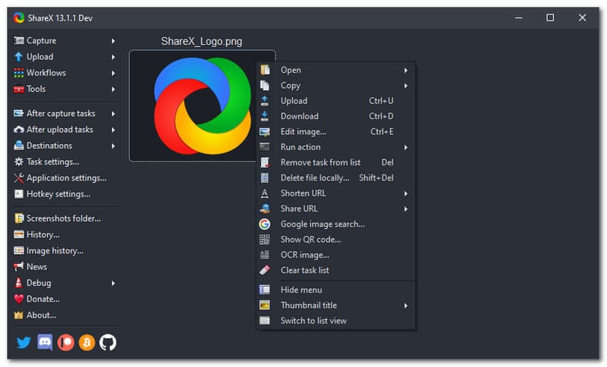This screenshot has width=607, height=367.
Task: Open the Bitcoin donation icon
Action: coord(86,343)
